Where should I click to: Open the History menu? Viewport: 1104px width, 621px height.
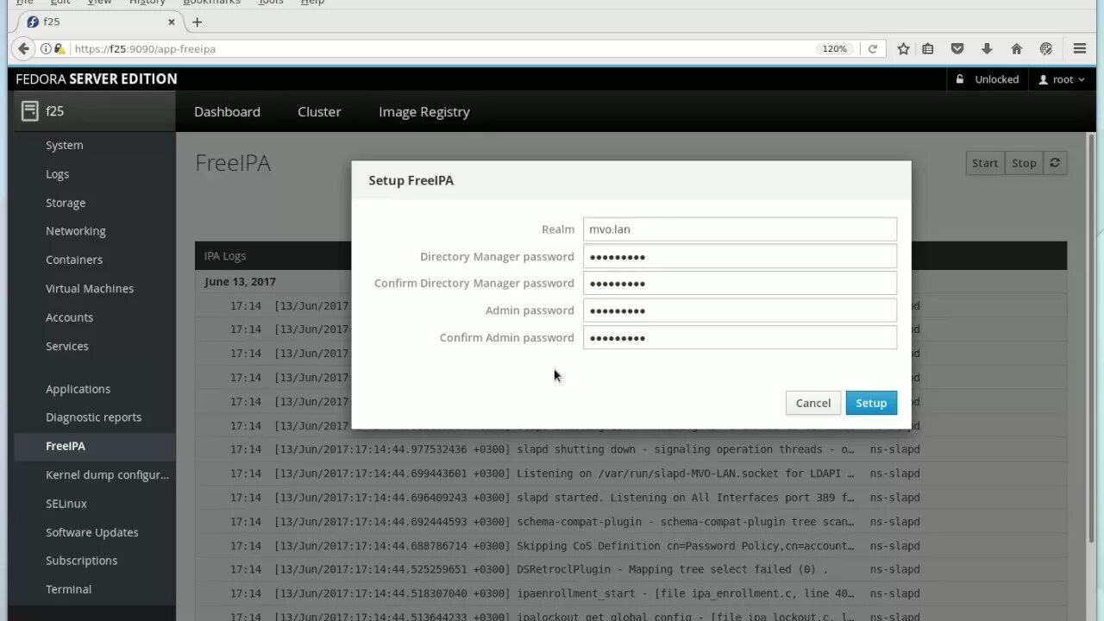[x=147, y=3]
